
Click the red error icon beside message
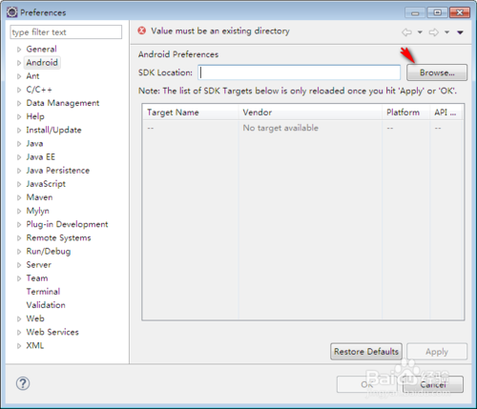pos(141,31)
